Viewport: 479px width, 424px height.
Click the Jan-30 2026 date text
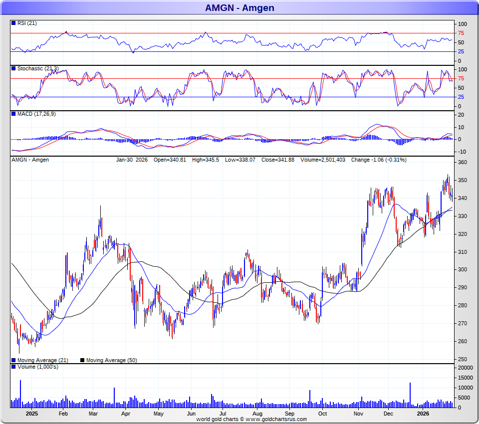[x=132, y=160]
